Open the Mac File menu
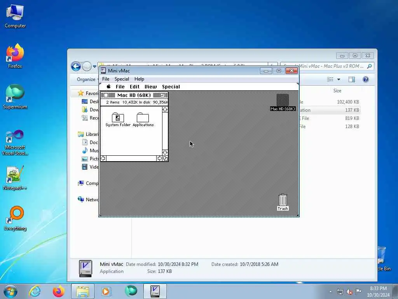 [120, 86]
